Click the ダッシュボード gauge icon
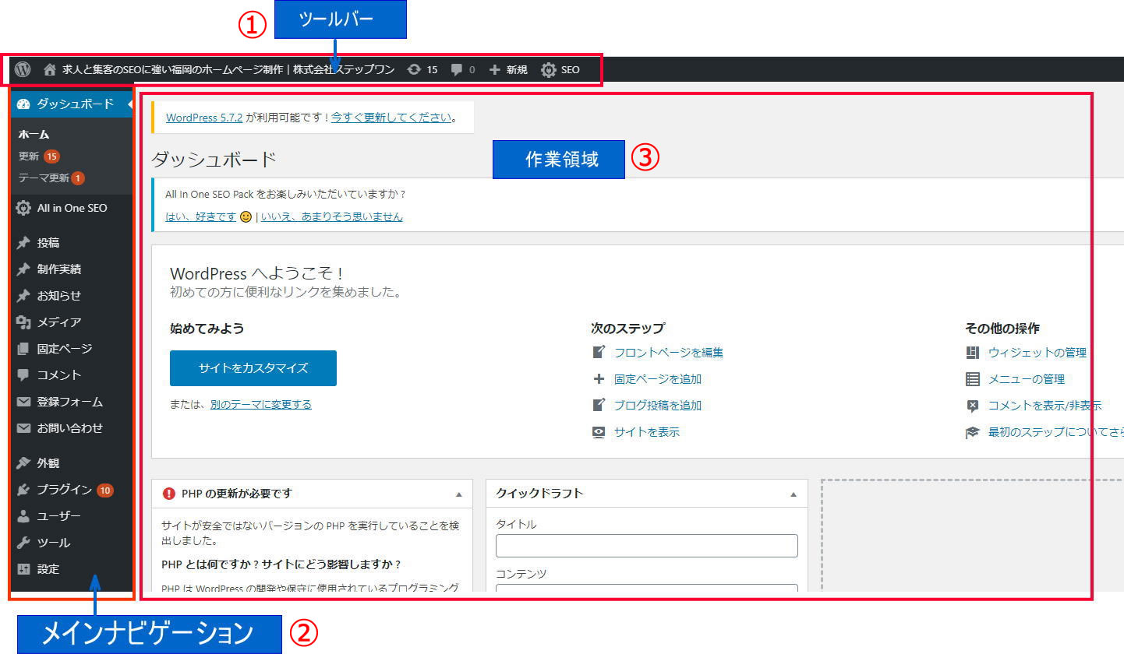Image resolution: width=1124 pixels, height=654 pixels. [x=23, y=104]
